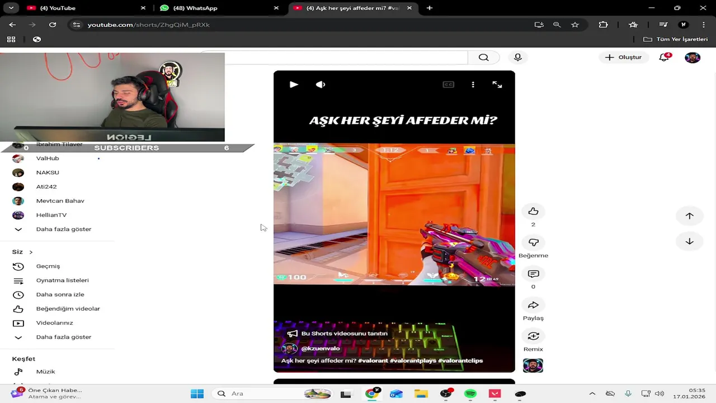Viewport: 716px width, 403px height.
Task: Open the browser extensions puzzle icon
Action: [603, 25]
